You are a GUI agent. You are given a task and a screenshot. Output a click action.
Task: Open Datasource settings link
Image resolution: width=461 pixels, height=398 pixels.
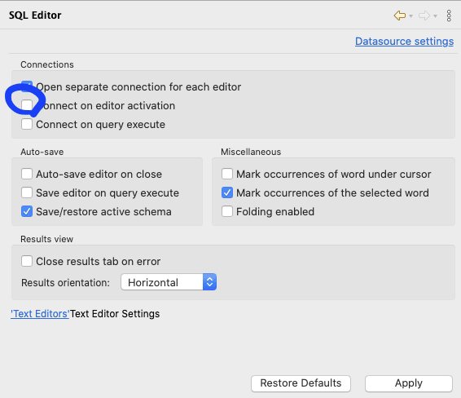404,42
